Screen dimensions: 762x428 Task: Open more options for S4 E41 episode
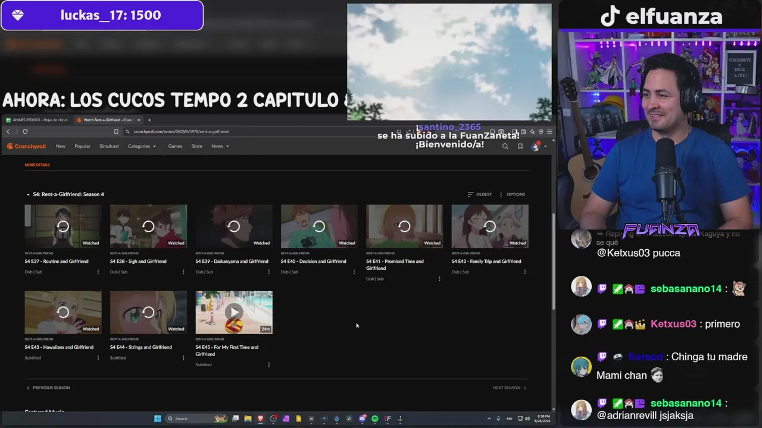pos(439,279)
